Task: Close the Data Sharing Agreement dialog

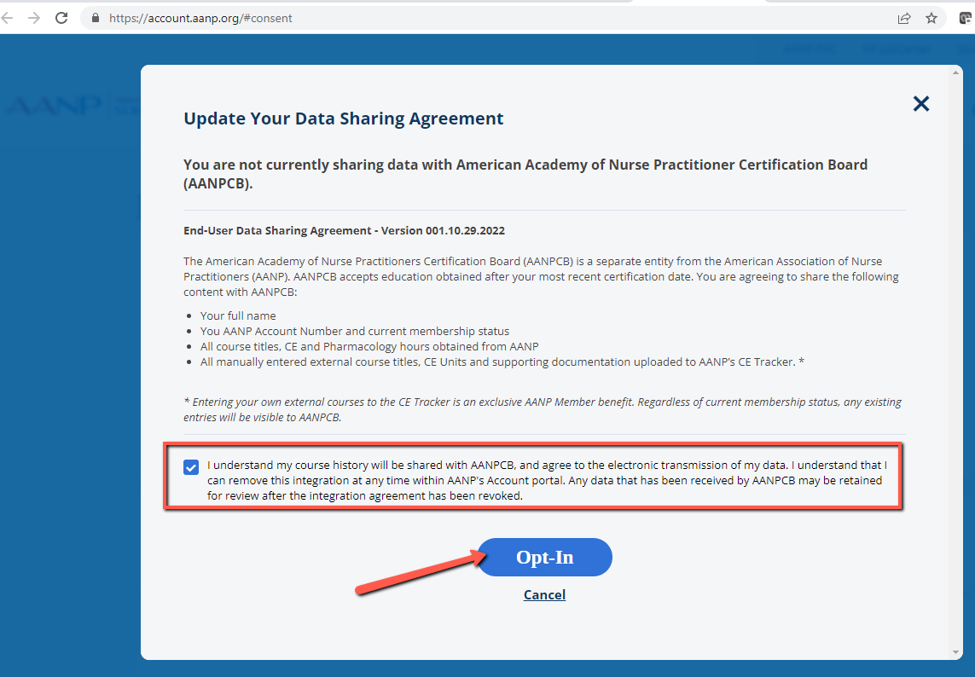Action: 921,104
